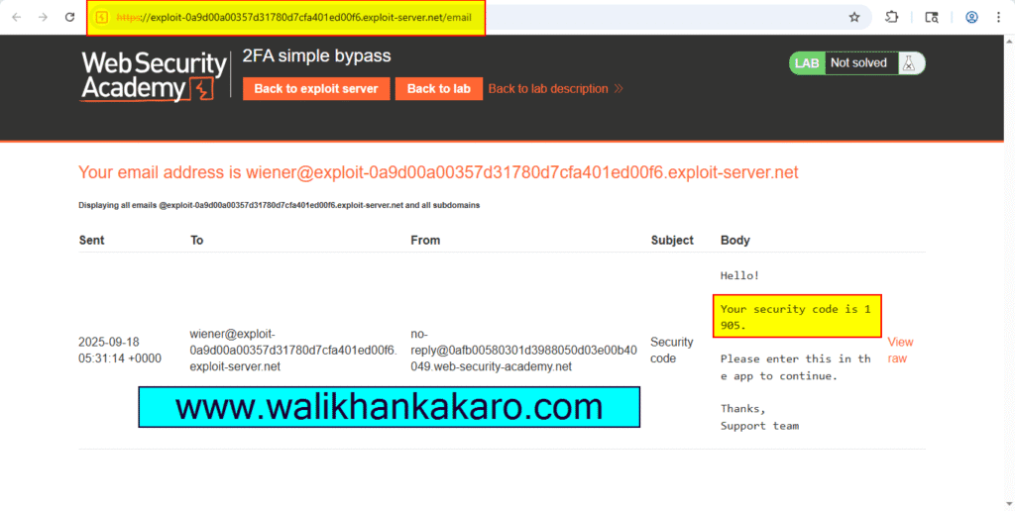
Task: Click the 'Displaying all emails' notice text
Action: [279, 205]
